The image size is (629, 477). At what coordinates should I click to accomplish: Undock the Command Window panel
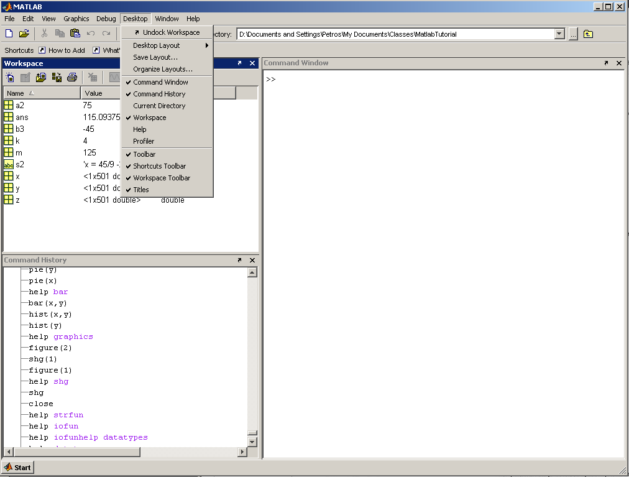[x=606, y=63]
